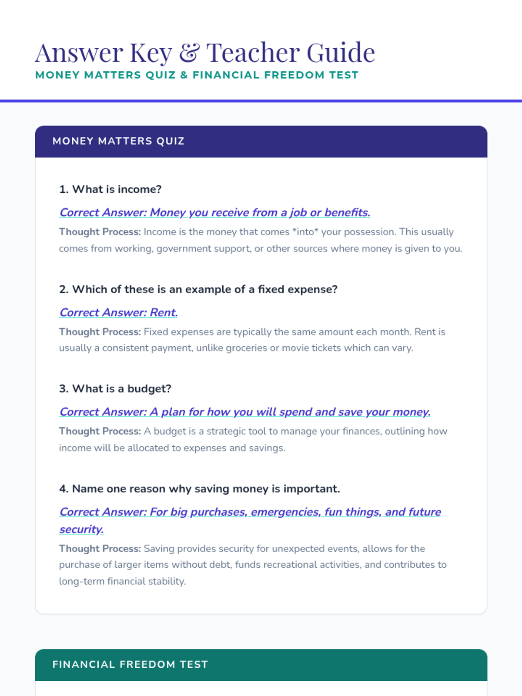Click the teal subtitle under the main title

pos(197,75)
